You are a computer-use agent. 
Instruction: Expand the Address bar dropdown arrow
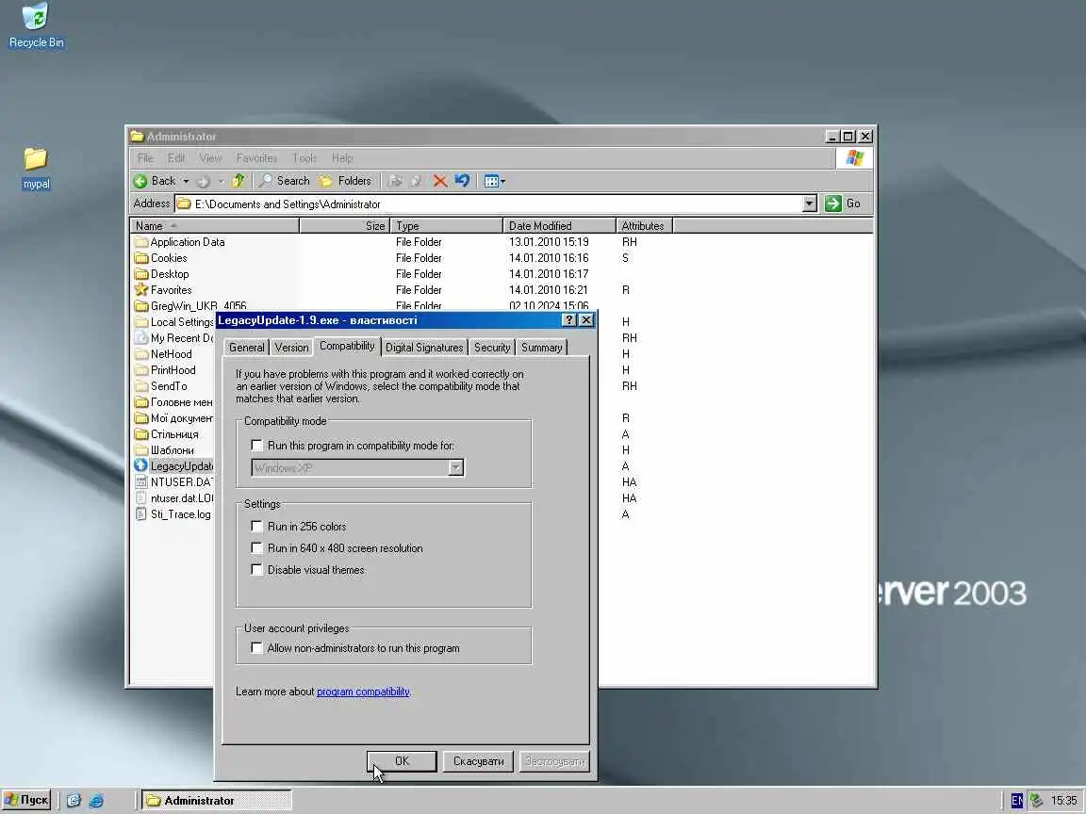click(x=809, y=203)
